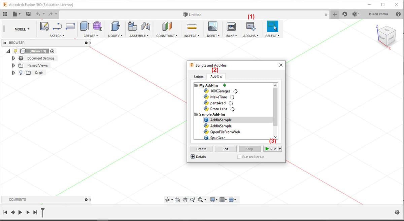Select the OpenFileFromWeb add-in

(225, 132)
